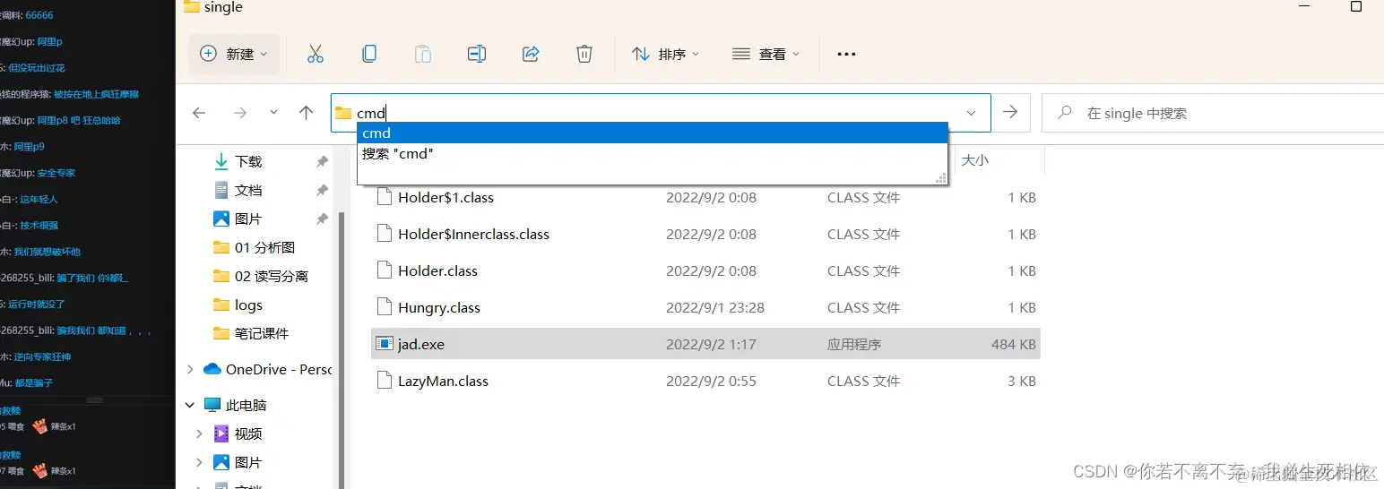This screenshot has height=489, width=1384.
Task: Maximize the single Explorer window
Action: coord(1356,7)
